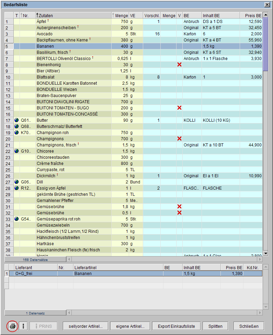This screenshot has width=273, height=335.
Task: Toggle V mark on Gemüsebrühe 0,5 l row
Action: [x=179, y=213]
